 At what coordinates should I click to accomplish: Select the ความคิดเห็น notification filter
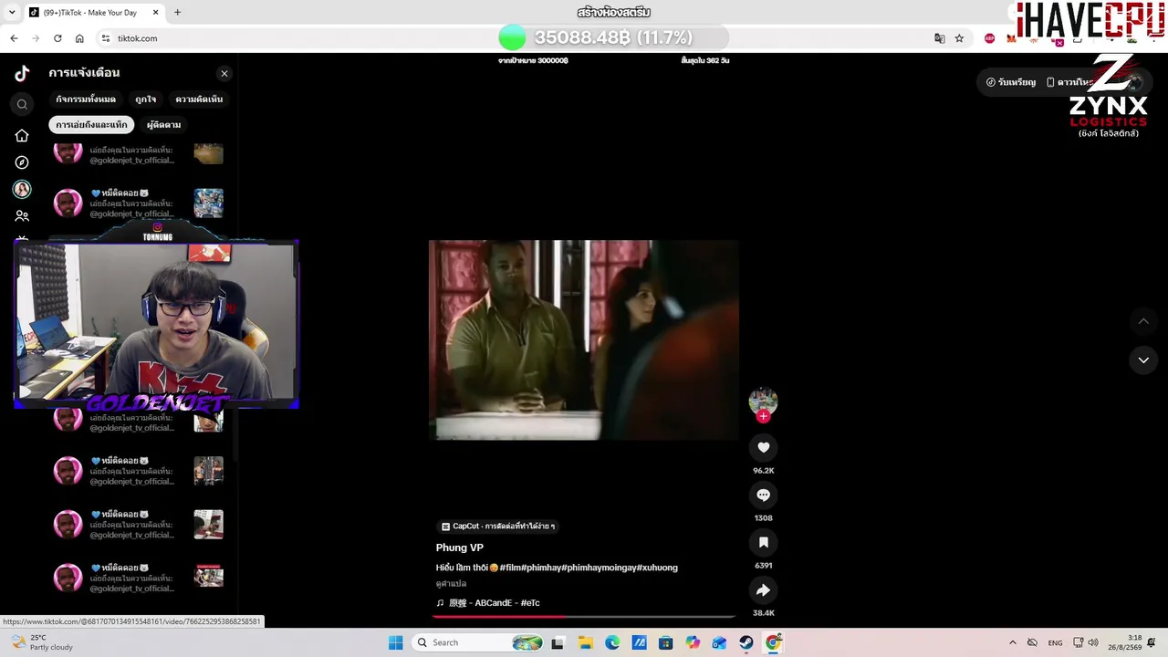coord(199,99)
